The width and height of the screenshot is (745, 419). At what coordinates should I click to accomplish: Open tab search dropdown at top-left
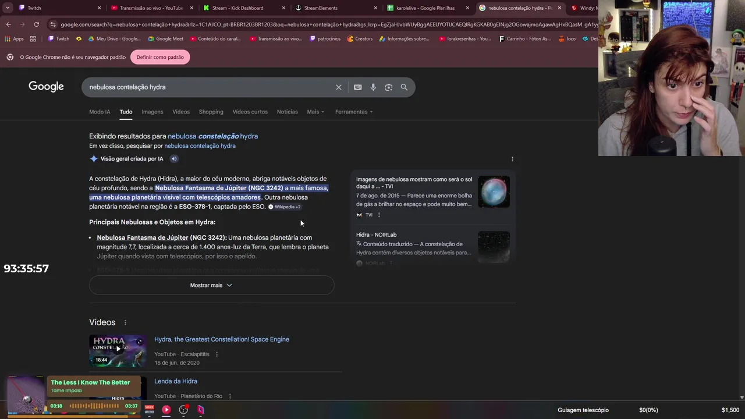[8, 8]
